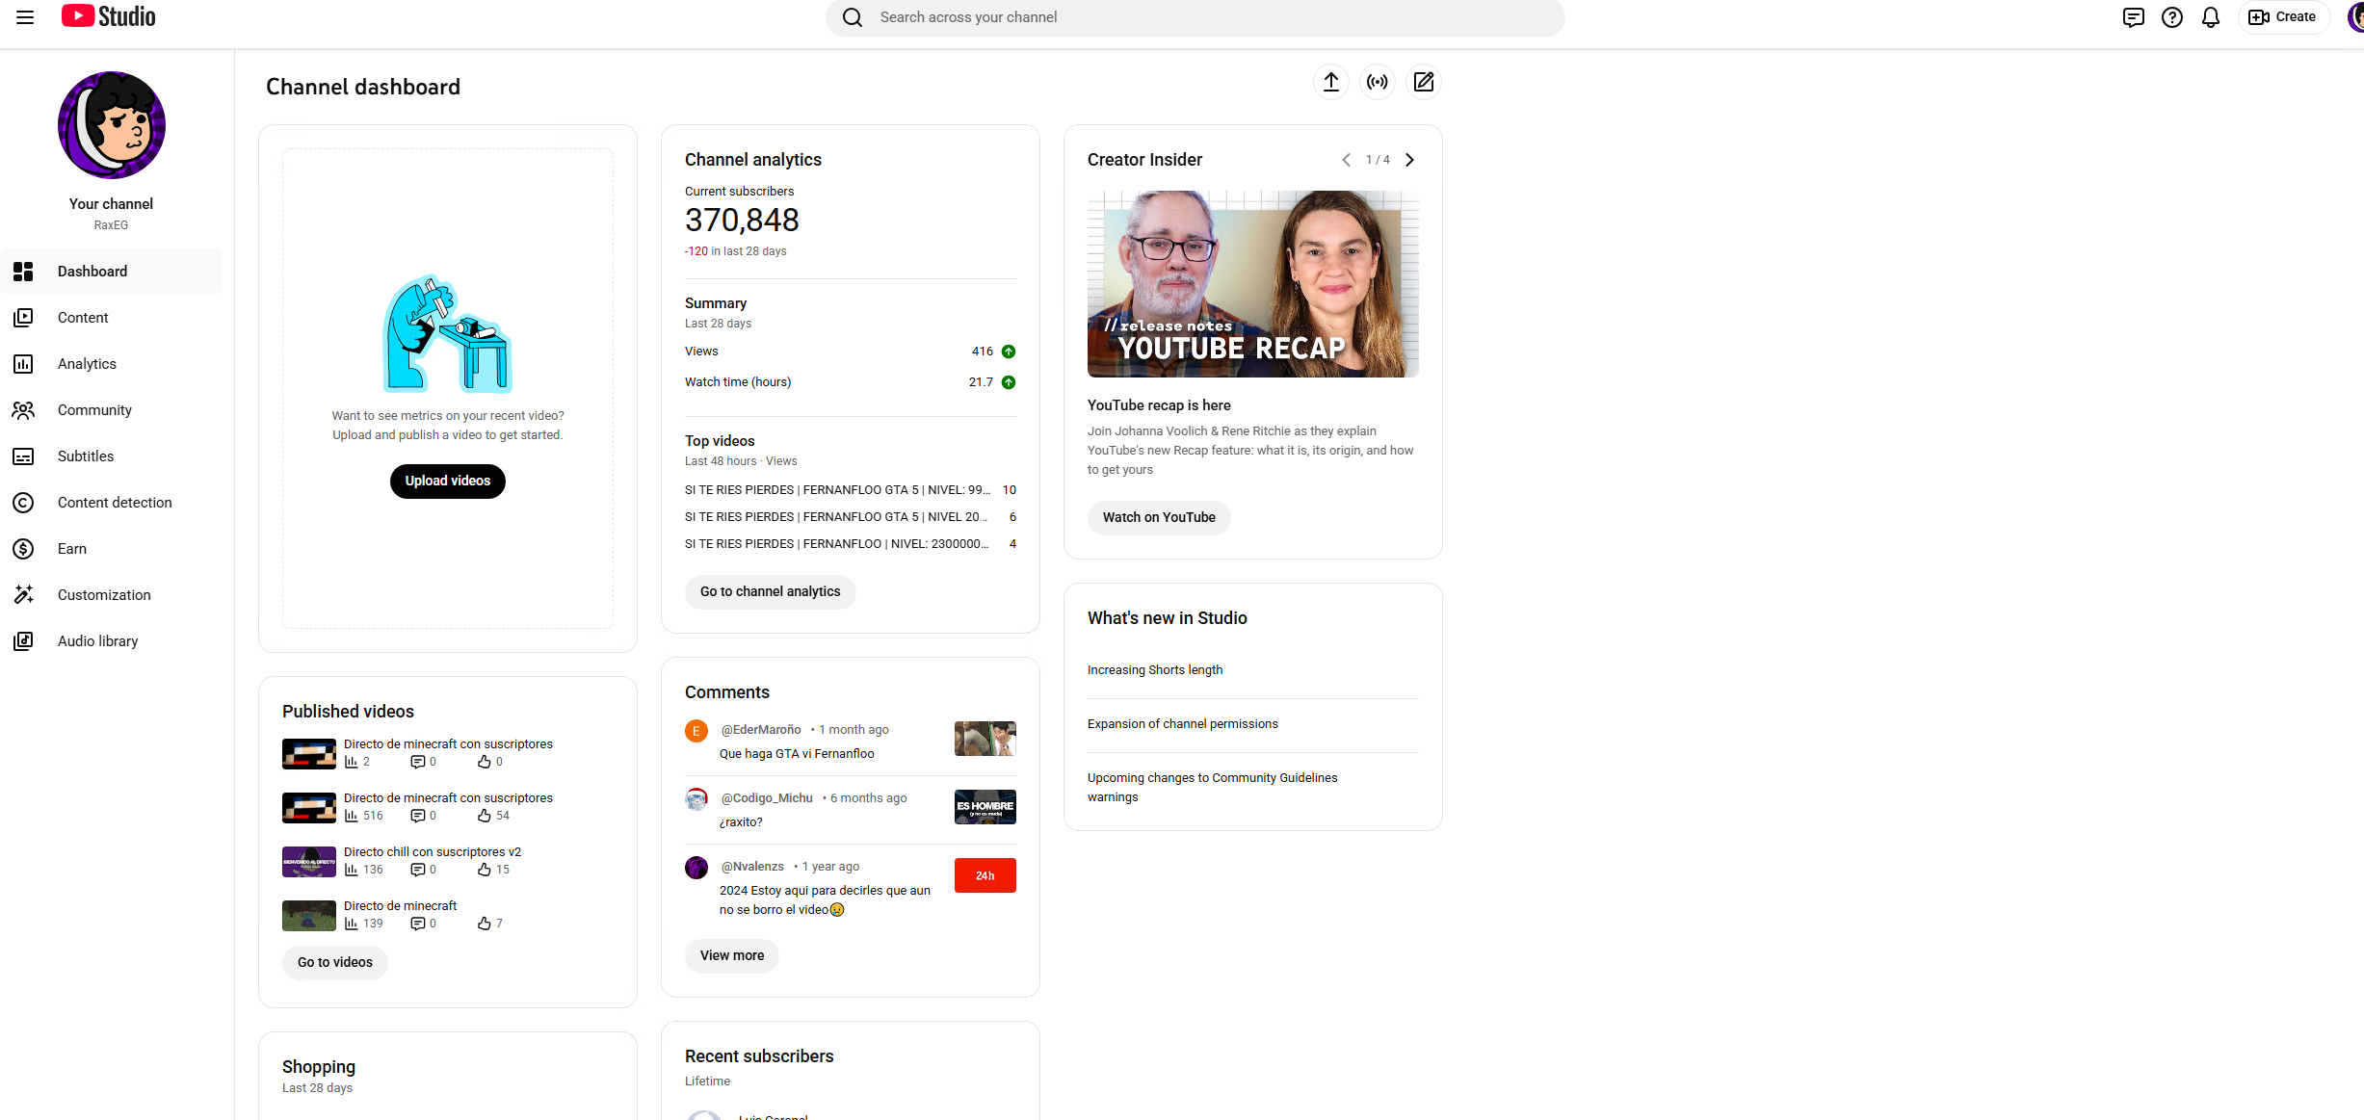Click the upload videos arrow icon

1330,82
